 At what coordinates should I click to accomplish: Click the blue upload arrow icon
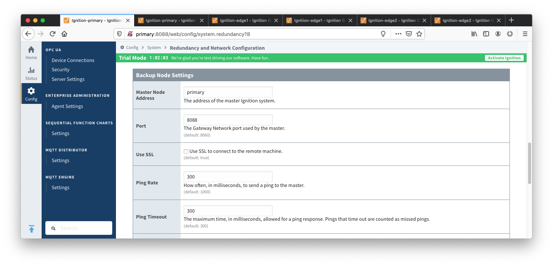[32, 229]
